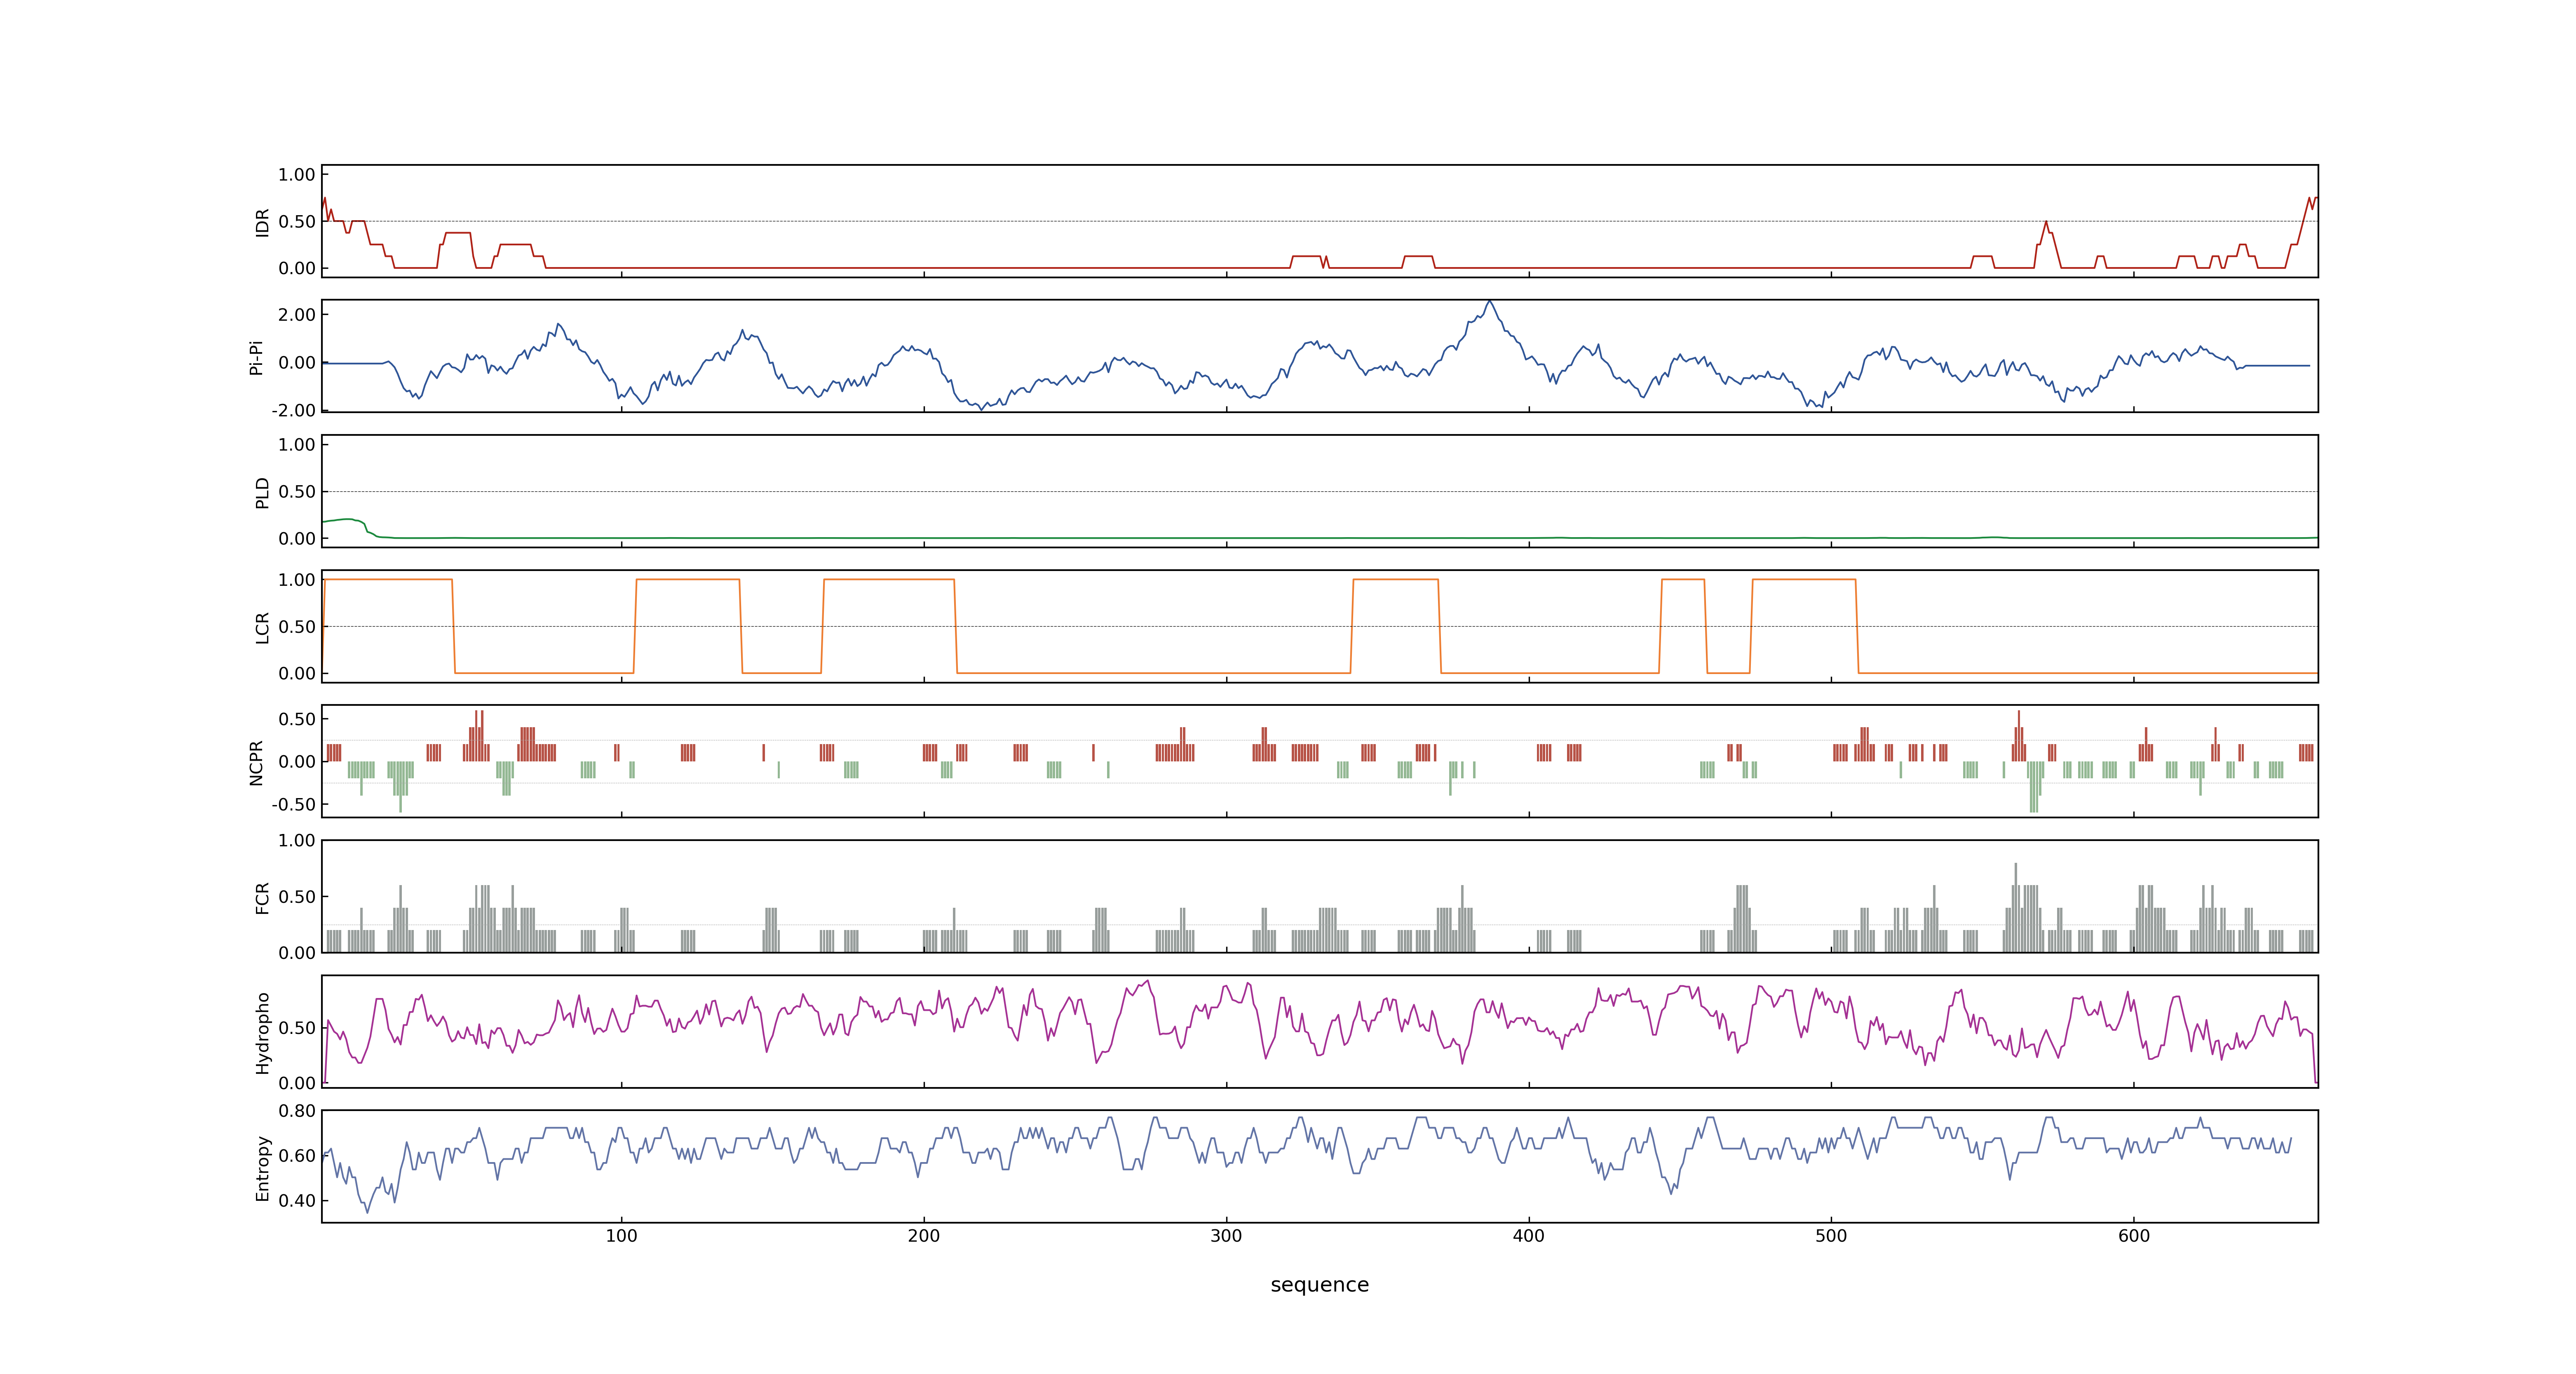Screen dimensions: 2576x1374
Task: Click the 0.40 tick on Entropy axis
Action: click(x=297, y=1201)
